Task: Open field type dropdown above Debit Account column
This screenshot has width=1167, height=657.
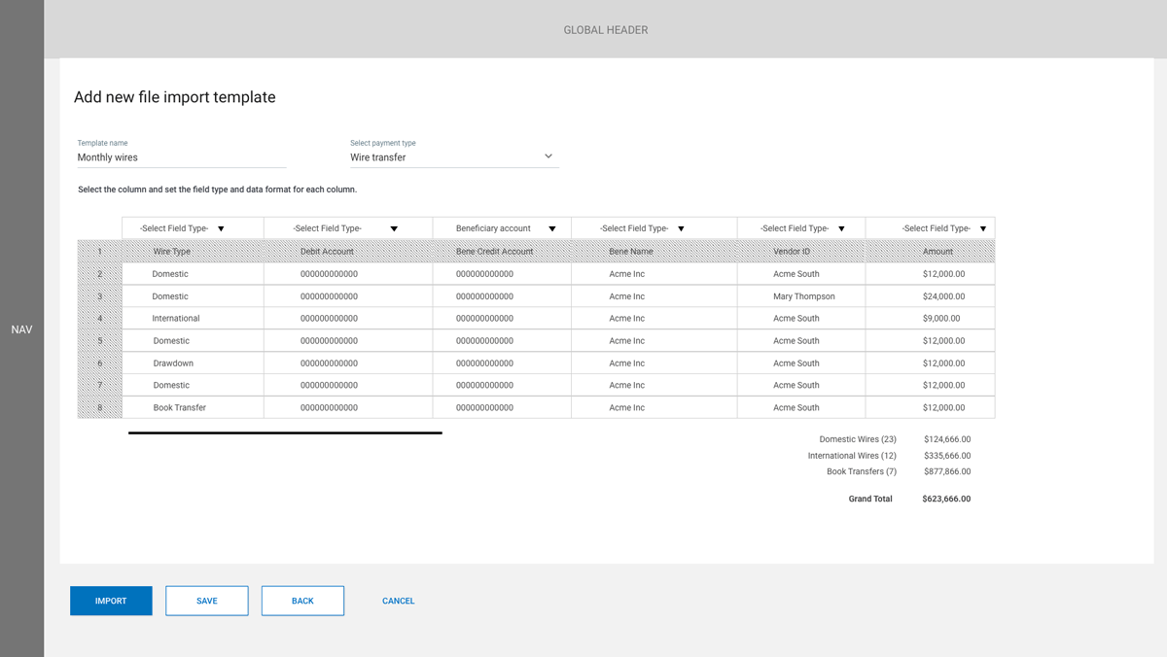Action: pos(348,228)
